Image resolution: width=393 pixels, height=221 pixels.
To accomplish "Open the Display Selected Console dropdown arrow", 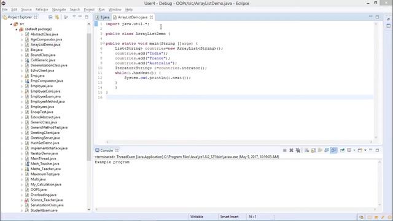I will (x=354, y=150).
